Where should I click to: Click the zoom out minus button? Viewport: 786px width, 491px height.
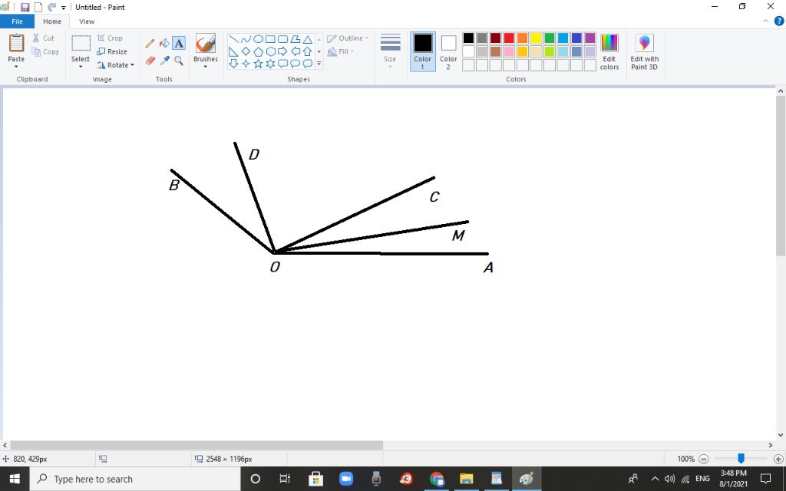click(x=703, y=459)
